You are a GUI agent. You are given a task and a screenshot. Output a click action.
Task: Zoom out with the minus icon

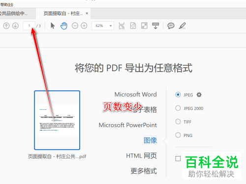click(75, 26)
